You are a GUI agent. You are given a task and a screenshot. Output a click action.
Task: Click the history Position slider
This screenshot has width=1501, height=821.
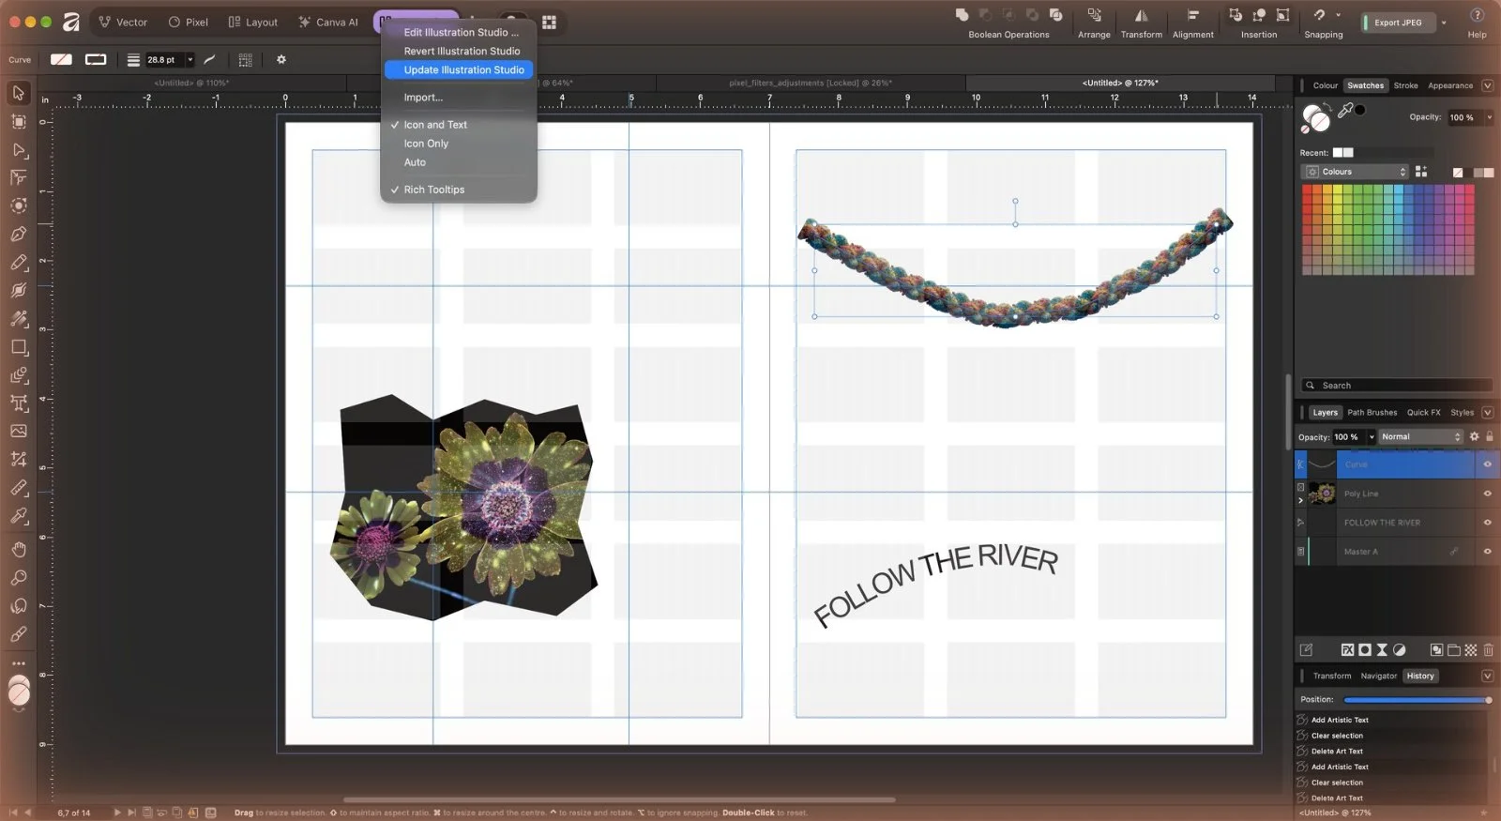coord(1418,700)
